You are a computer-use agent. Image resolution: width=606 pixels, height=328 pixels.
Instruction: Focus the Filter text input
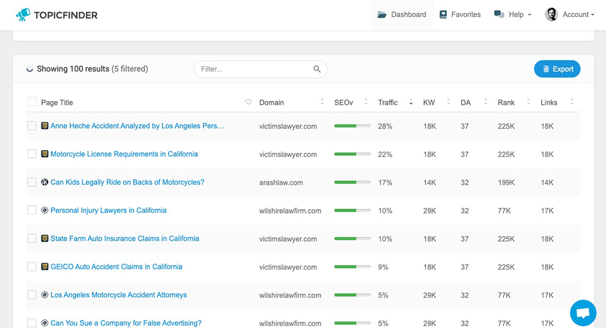[x=260, y=69]
